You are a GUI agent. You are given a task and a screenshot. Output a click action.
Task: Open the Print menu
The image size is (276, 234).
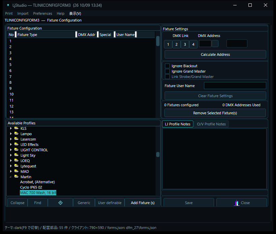click(x=9, y=13)
